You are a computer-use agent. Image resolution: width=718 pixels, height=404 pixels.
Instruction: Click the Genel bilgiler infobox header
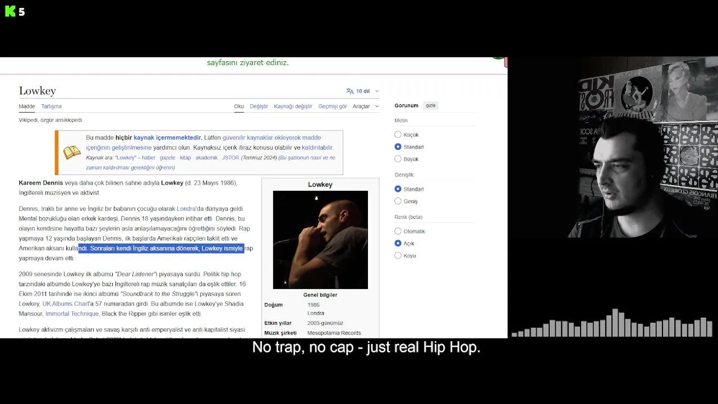tap(320, 295)
